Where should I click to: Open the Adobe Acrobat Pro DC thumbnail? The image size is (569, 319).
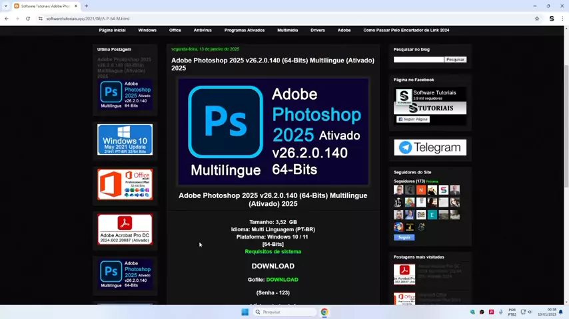(x=125, y=229)
